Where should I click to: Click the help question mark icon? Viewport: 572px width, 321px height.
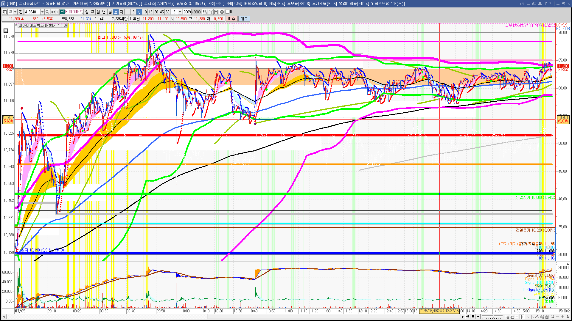pos(550,4)
